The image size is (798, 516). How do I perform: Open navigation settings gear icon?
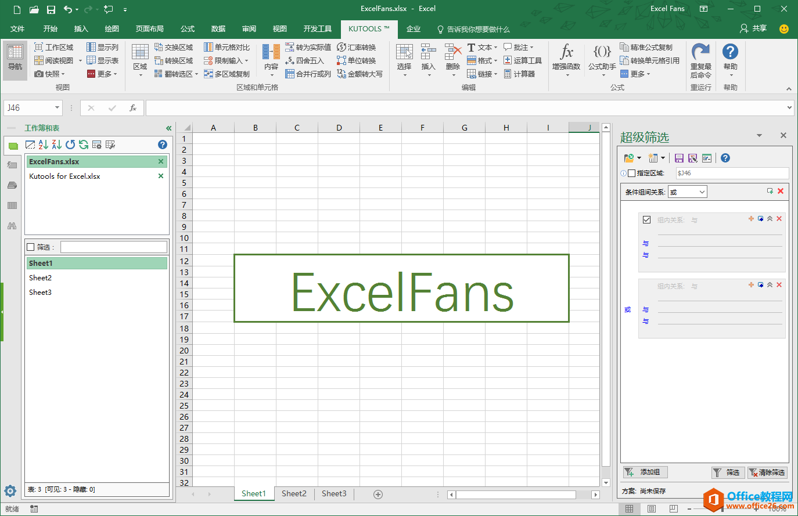pos(10,491)
